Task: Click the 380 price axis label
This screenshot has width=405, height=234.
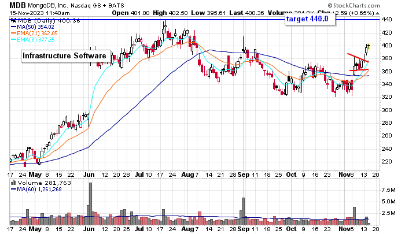Action: click(x=387, y=58)
